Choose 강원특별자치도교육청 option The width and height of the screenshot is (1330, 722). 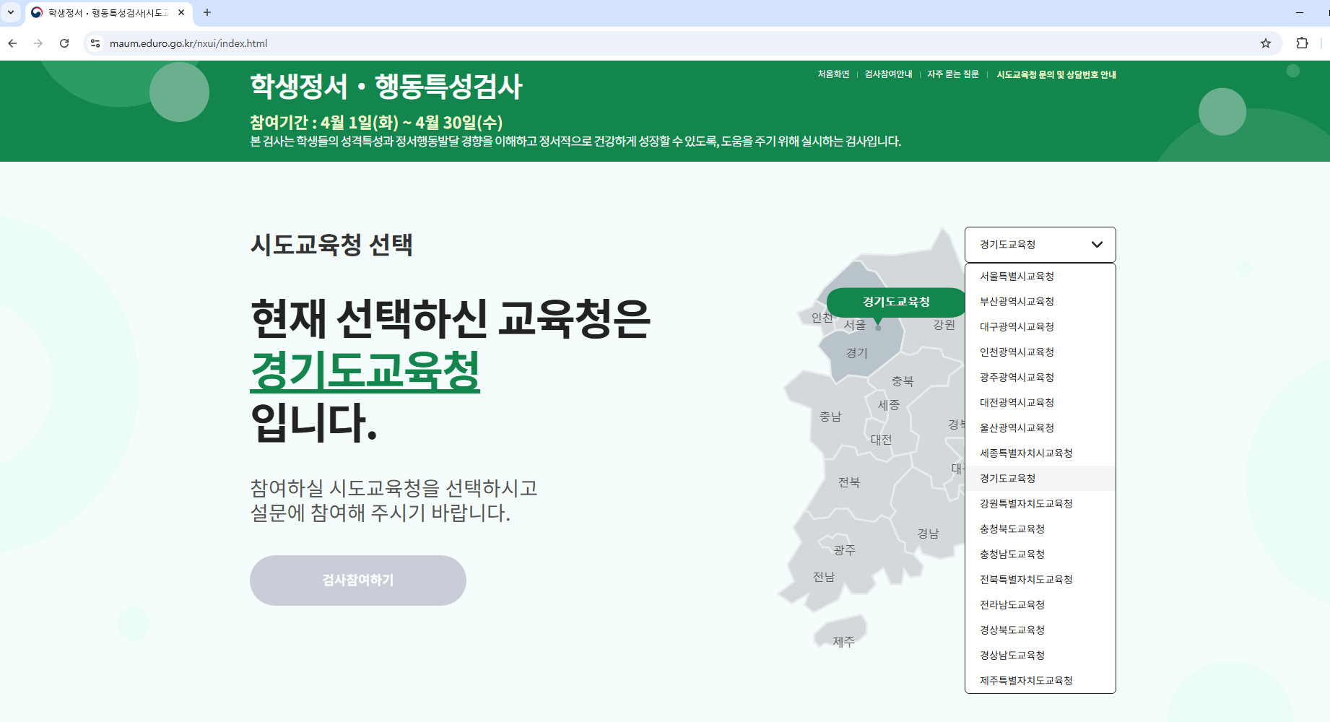pos(1040,504)
